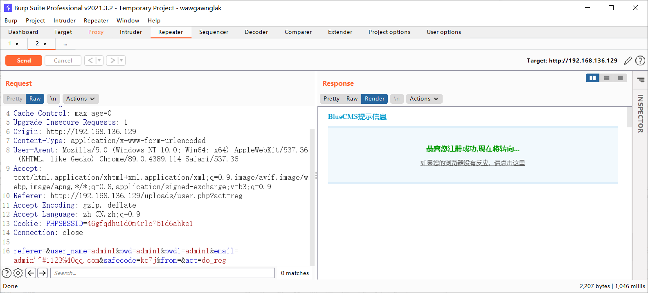648x293 pixels.
Task: Go to previous search match arrow
Action: (31, 273)
